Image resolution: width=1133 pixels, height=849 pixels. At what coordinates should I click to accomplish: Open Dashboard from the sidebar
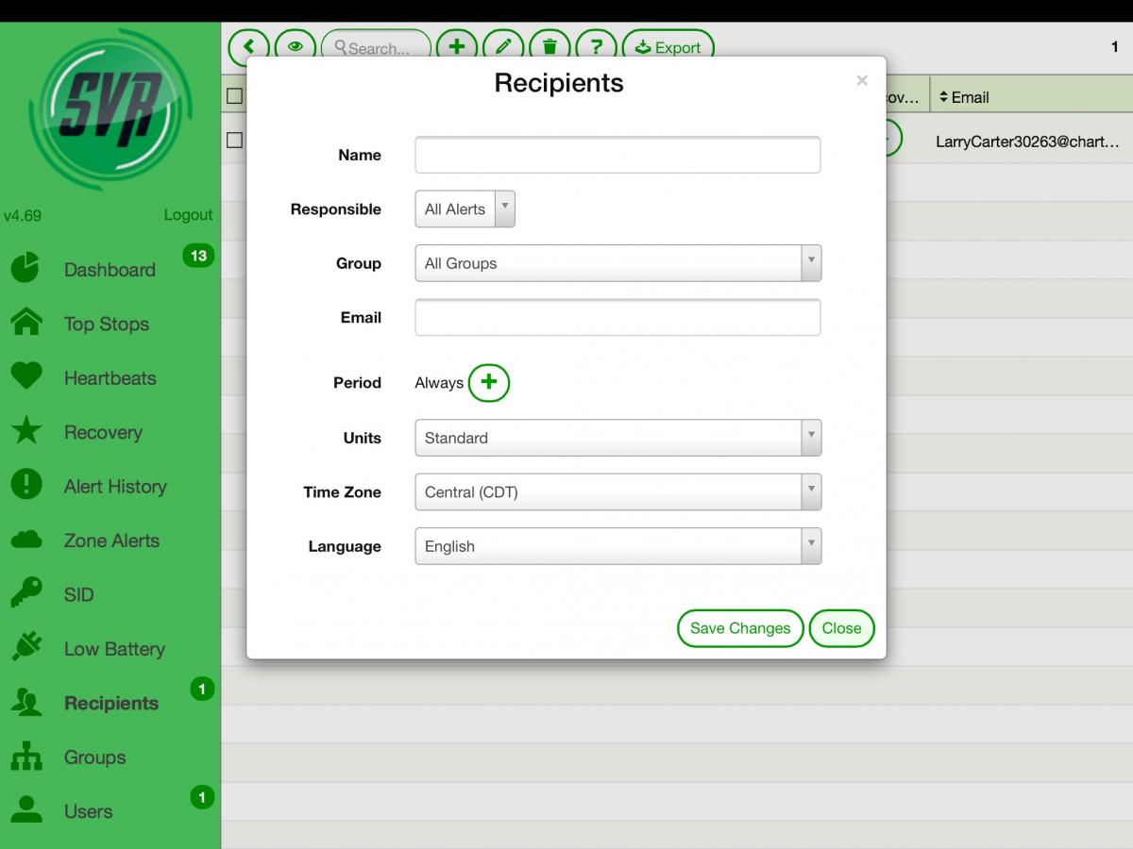[x=110, y=270]
